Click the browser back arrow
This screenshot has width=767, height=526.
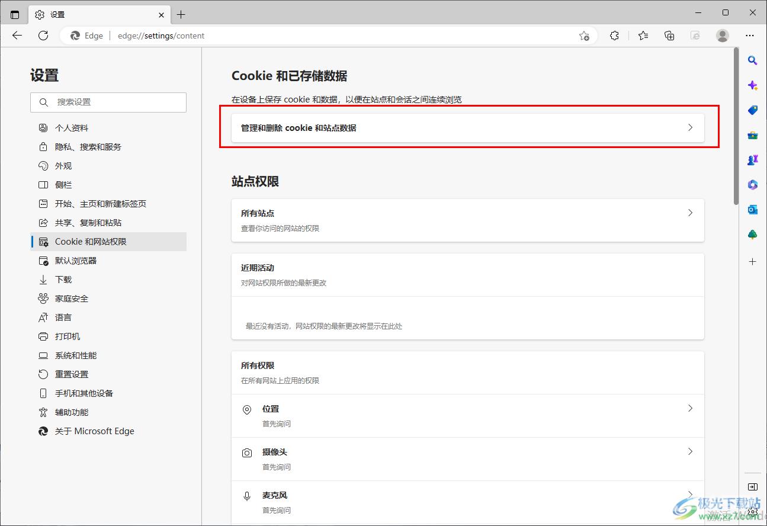click(17, 36)
